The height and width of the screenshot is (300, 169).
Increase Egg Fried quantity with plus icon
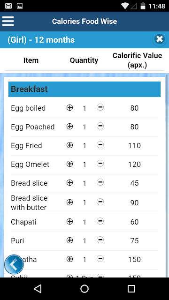pos(69,145)
